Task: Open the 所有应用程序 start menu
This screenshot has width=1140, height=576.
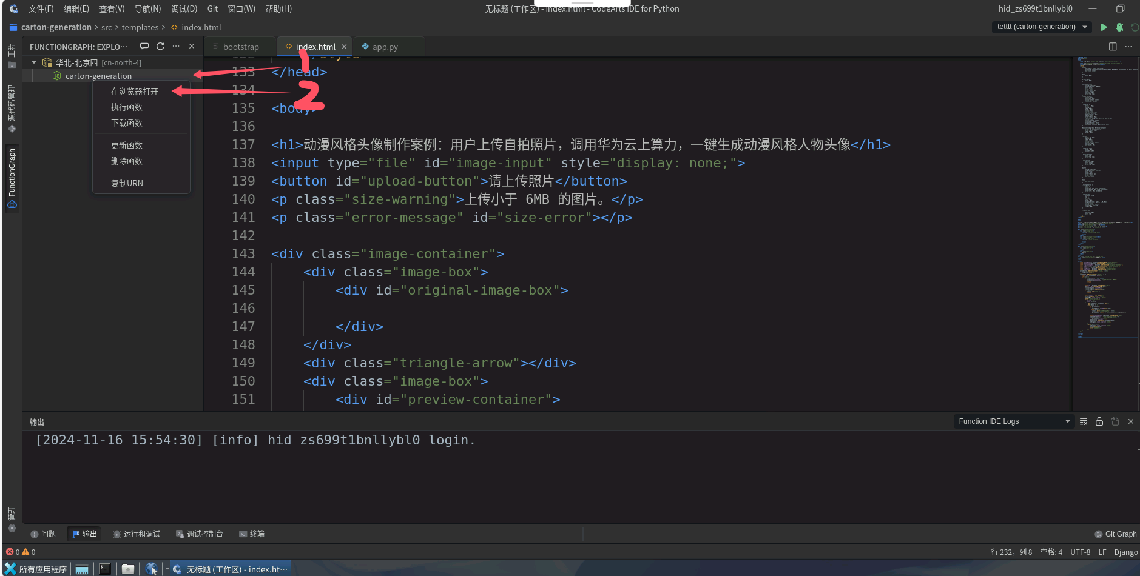Action: click(x=36, y=569)
